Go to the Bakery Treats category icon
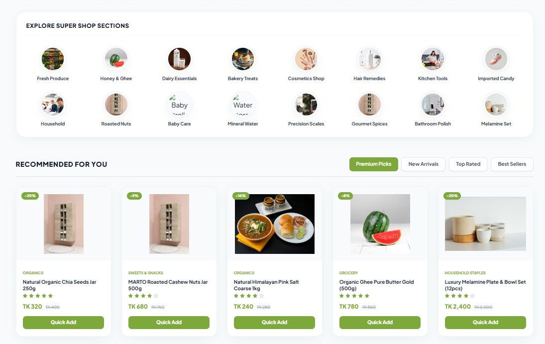This screenshot has height=344, width=545. click(x=242, y=59)
